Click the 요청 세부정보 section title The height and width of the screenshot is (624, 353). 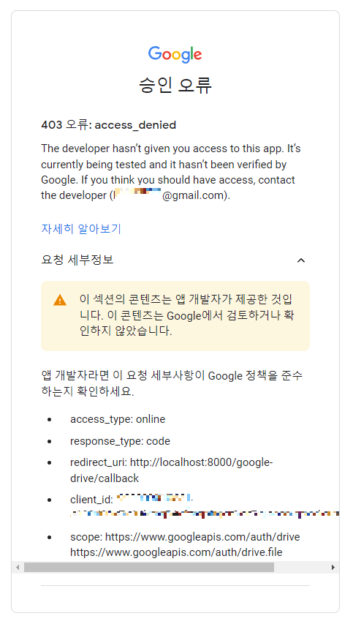pos(77,260)
